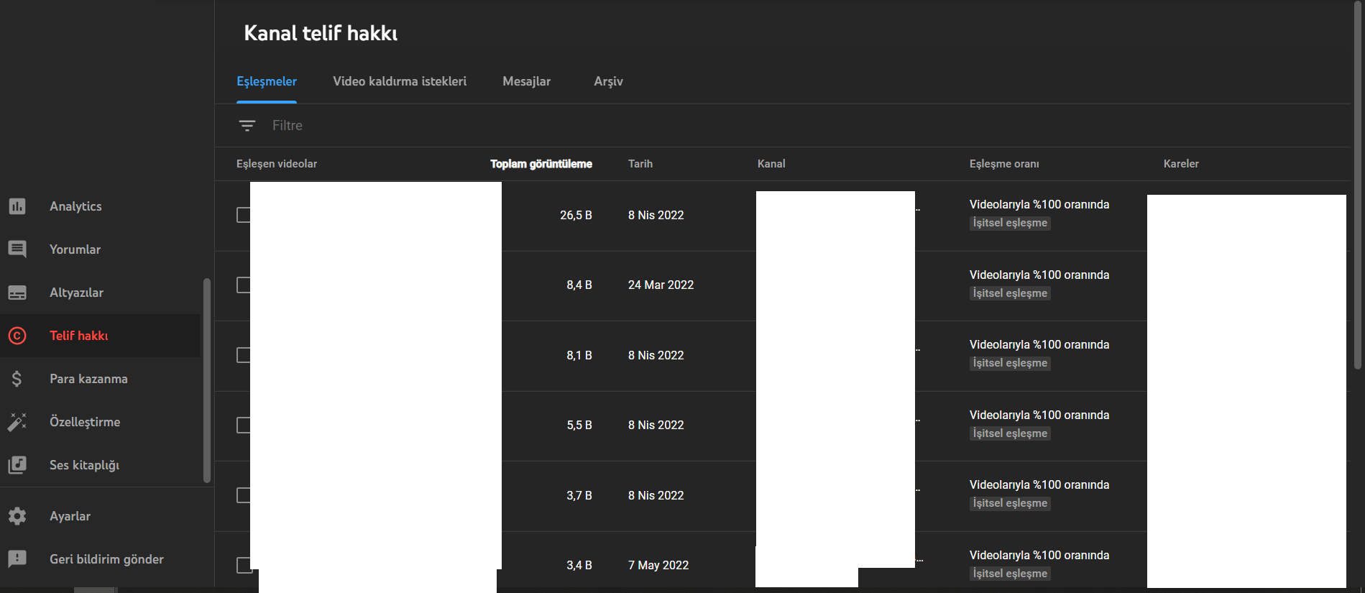Switch to the Arşiv tab

click(608, 81)
